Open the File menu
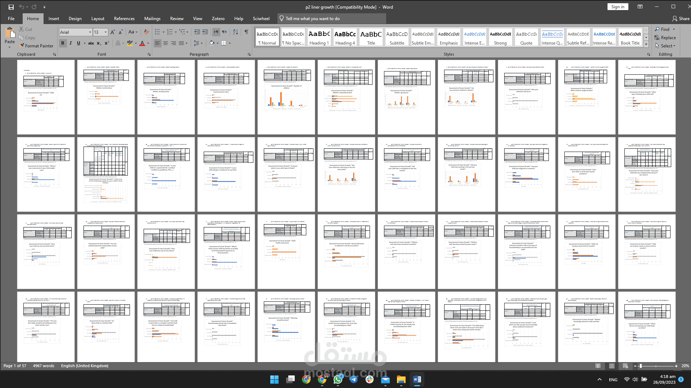The image size is (691, 388). (11, 19)
